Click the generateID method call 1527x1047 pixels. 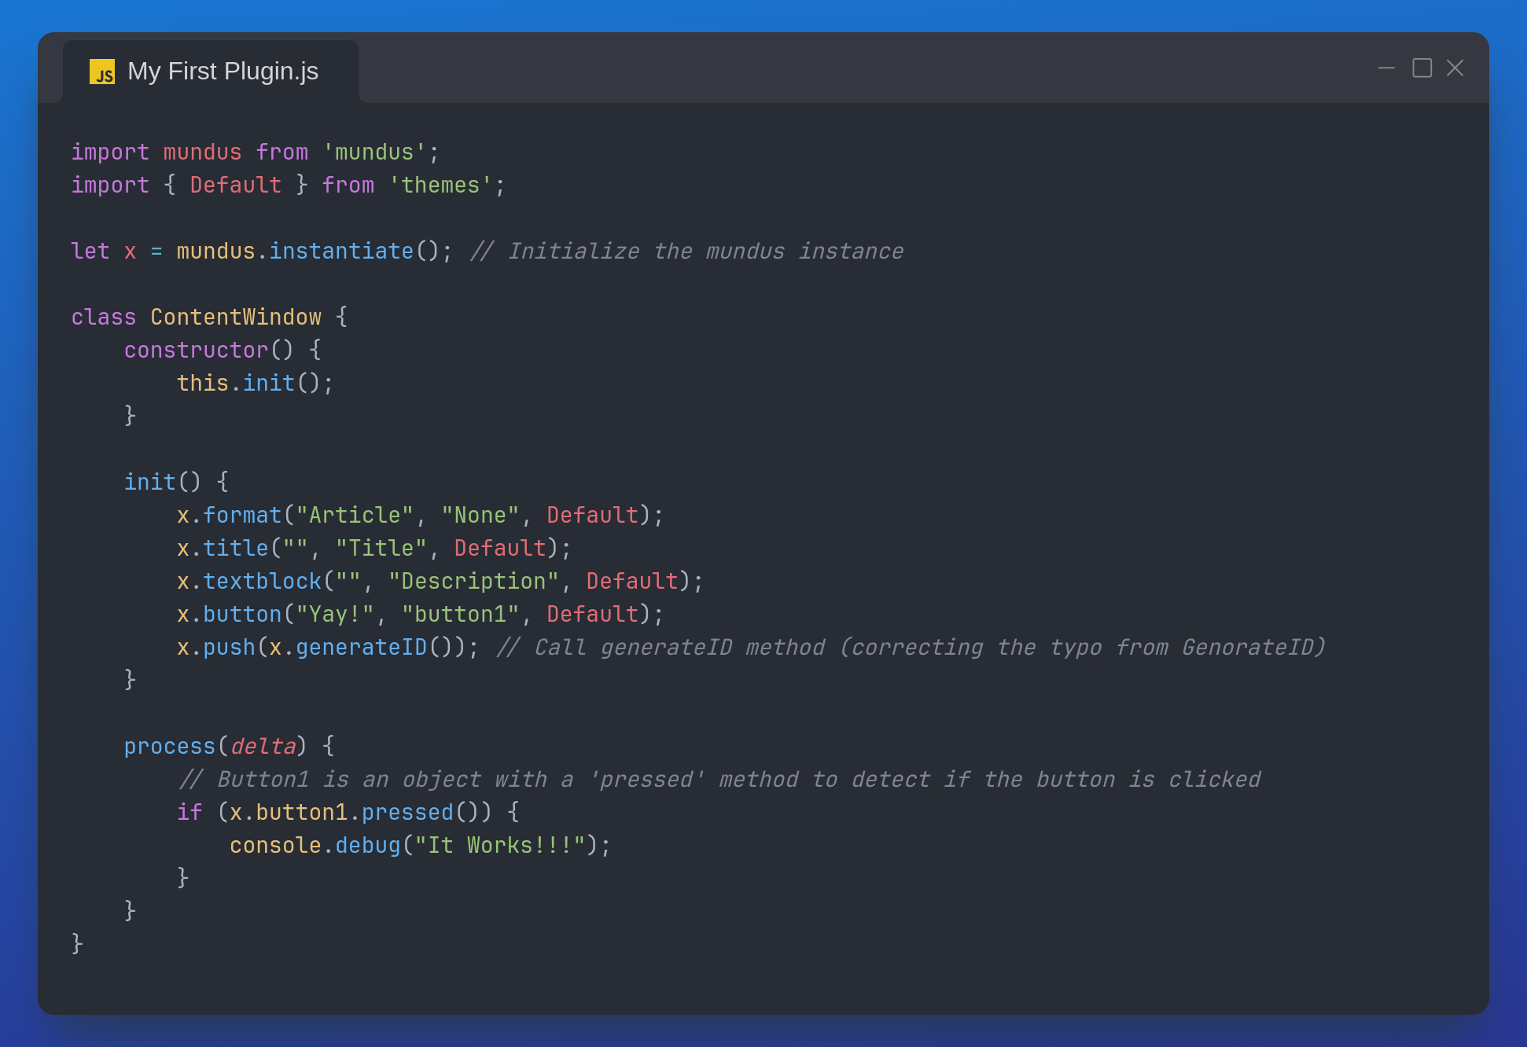(361, 647)
